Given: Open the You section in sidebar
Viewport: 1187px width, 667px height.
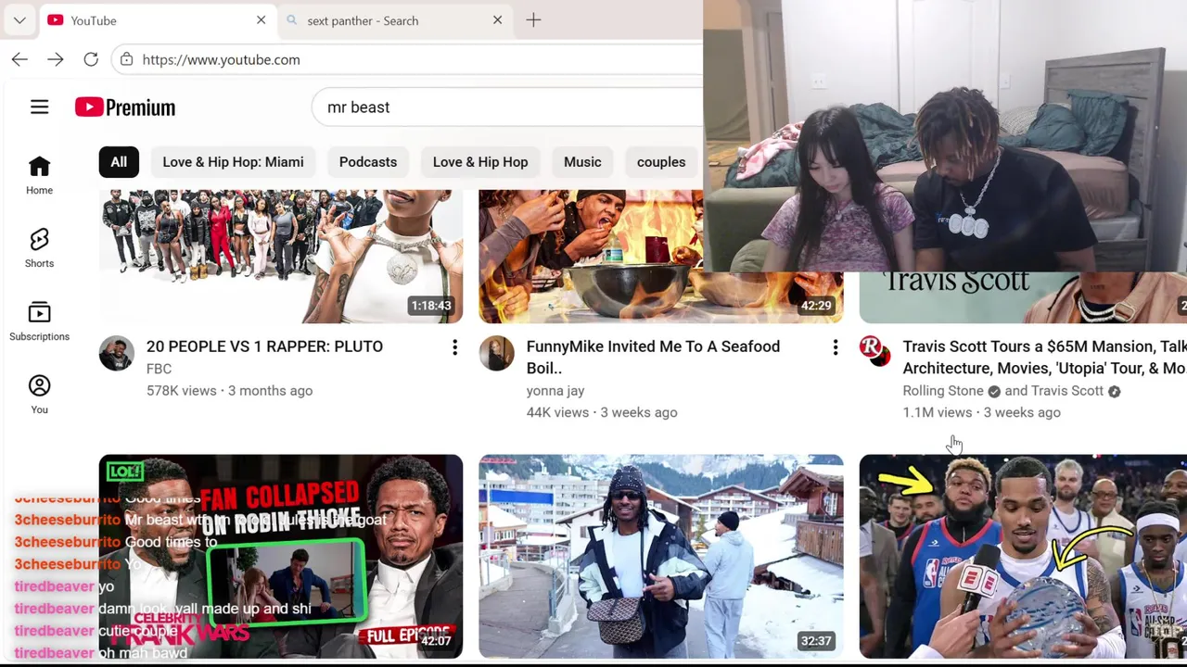Looking at the screenshot, I should click(39, 395).
